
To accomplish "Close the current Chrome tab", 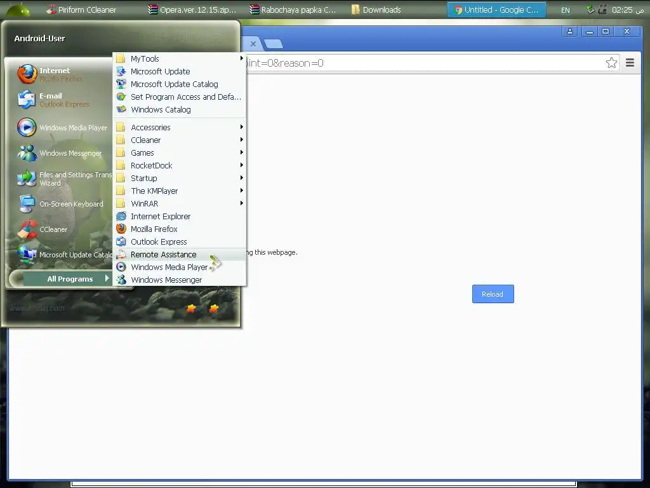I will click(x=253, y=44).
